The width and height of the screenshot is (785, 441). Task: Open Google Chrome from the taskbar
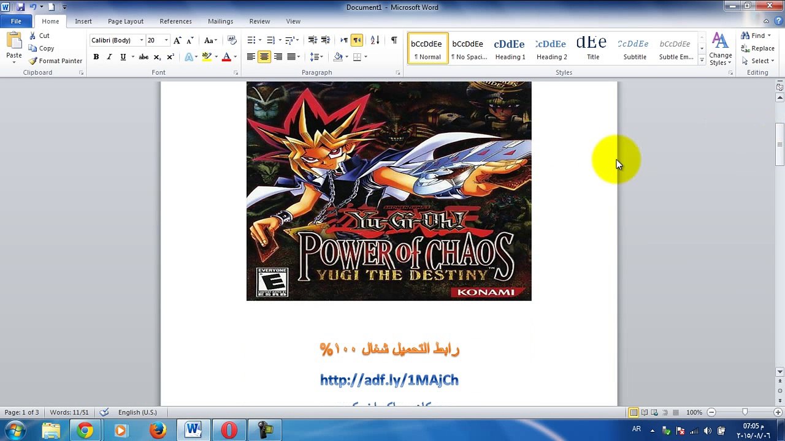(85, 430)
